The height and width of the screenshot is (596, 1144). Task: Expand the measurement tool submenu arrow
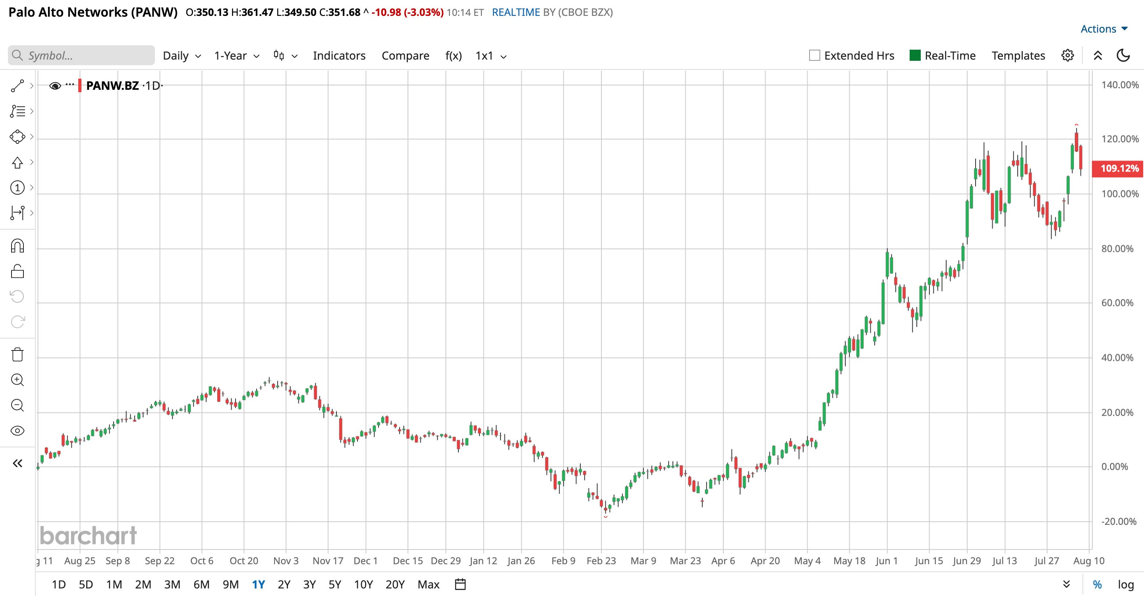click(x=31, y=213)
